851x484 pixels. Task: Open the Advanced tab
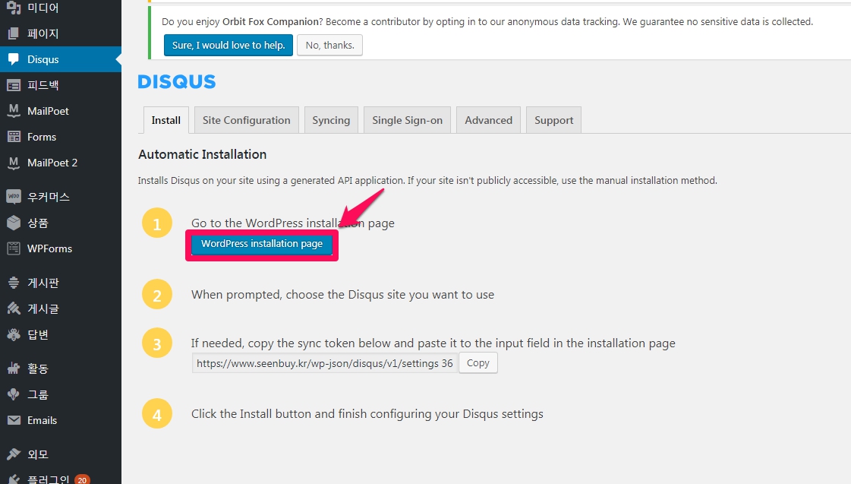click(x=488, y=120)
